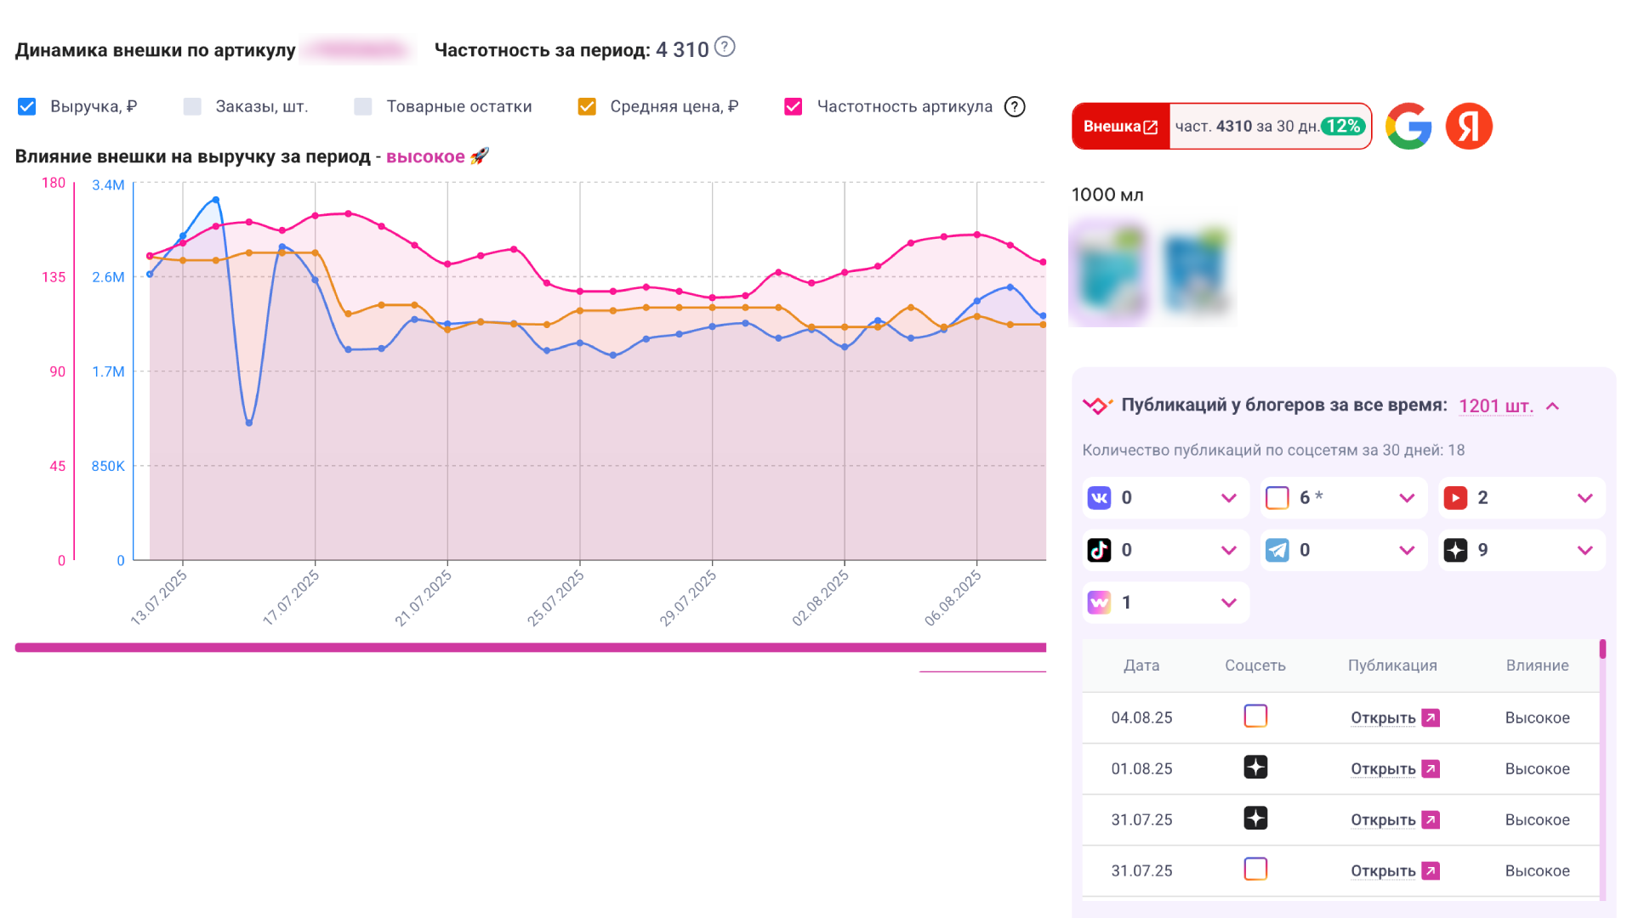This screenshot has width=1633, height=918.
Task: Click the Влияние column header
Action: [x=1537, y=666]
